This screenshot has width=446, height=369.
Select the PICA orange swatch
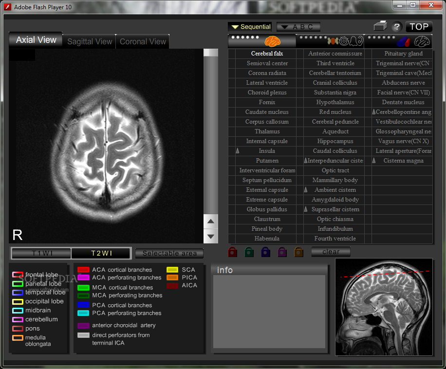[x=172, y=277]
